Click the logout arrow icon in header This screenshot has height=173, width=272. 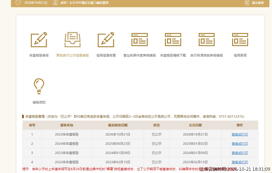pyautogui.click(x=247, y=3)
